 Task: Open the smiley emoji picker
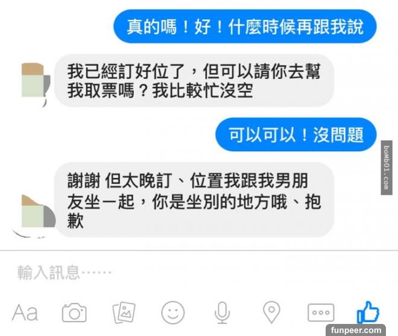click(x=173, y=312)
